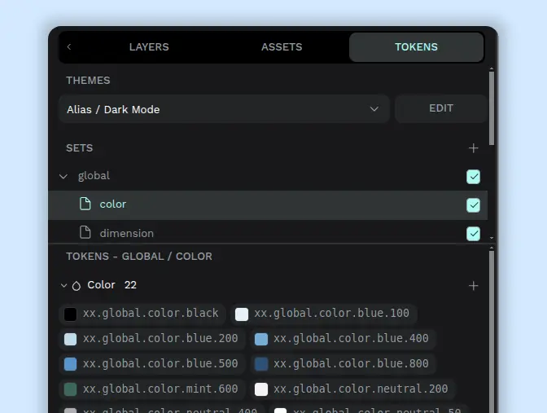Add a new Color token with plus icon
The width and height of the screenshot is (547, 413).
tap(474, 286)
